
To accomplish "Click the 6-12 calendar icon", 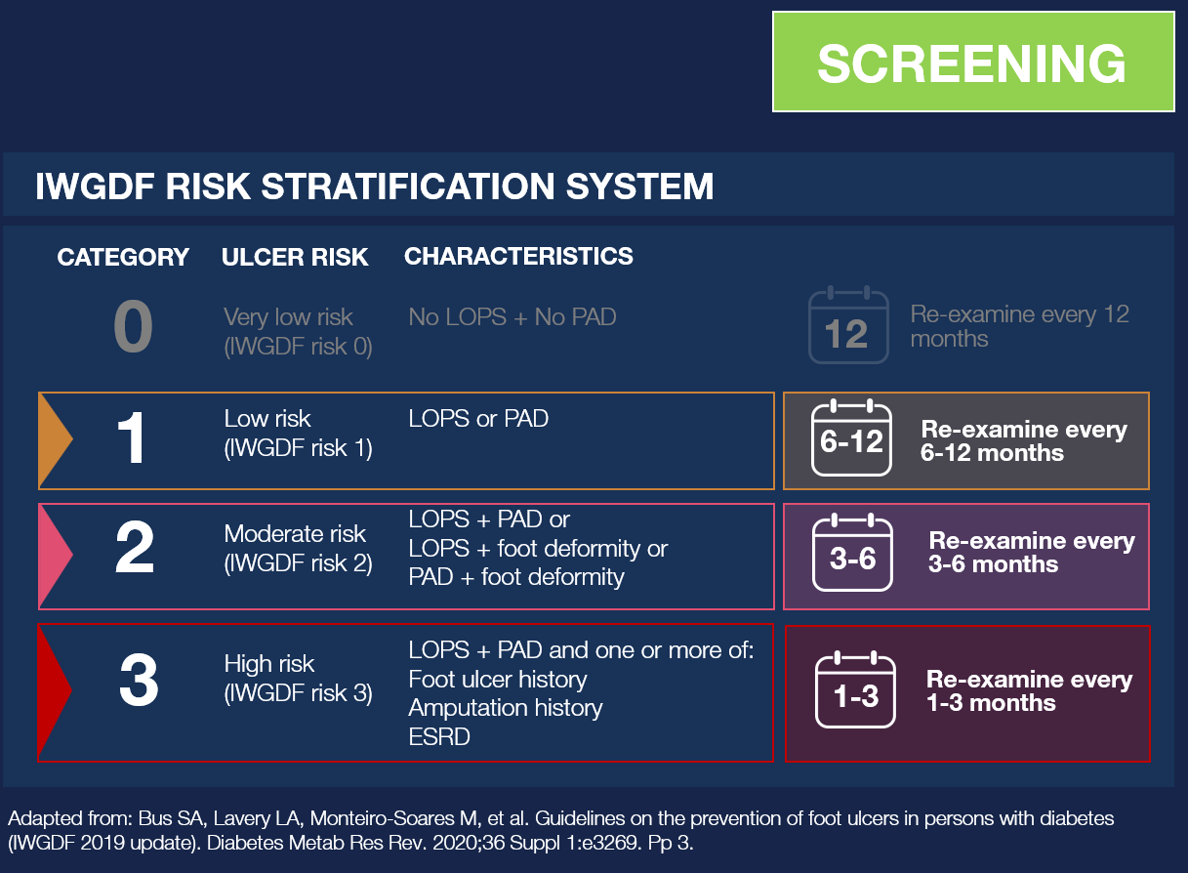I will 852,439.
